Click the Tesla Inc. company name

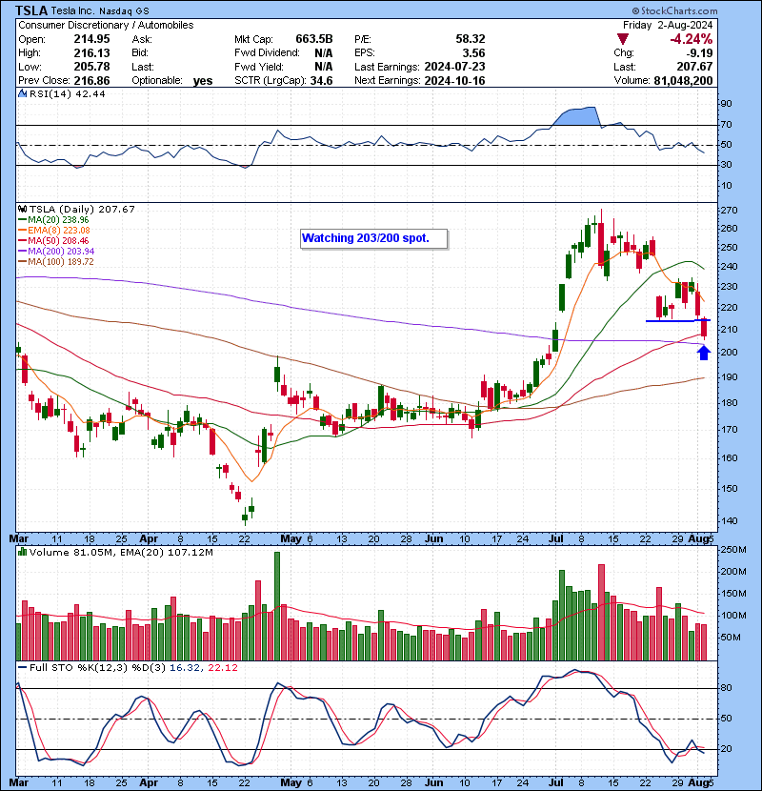click(72, 10)
